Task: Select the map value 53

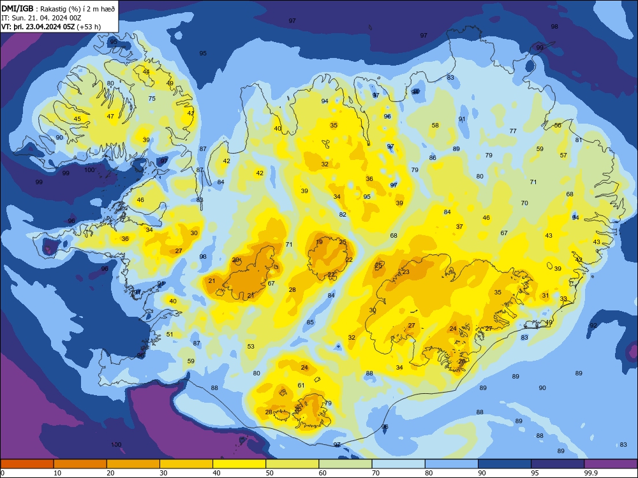Action: click(x=251, y=346)
